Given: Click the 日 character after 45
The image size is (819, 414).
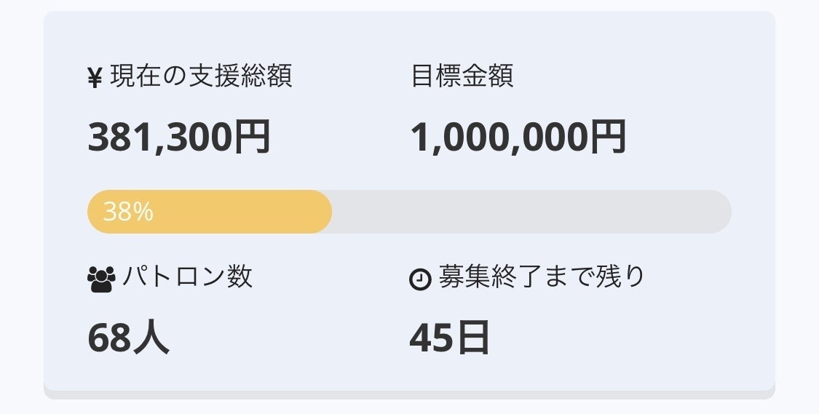Looking at the screenshot, I should pos(472,338).
